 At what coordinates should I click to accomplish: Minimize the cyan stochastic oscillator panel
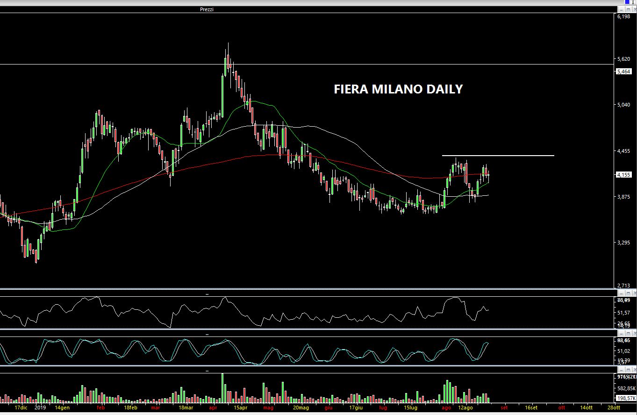(621, 333)
